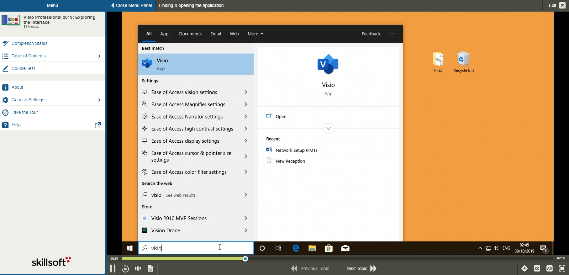Click the Vision Drone store icon
Image resolution: width=569 pixels, height=275 pixels.
[x=145, y=230]
